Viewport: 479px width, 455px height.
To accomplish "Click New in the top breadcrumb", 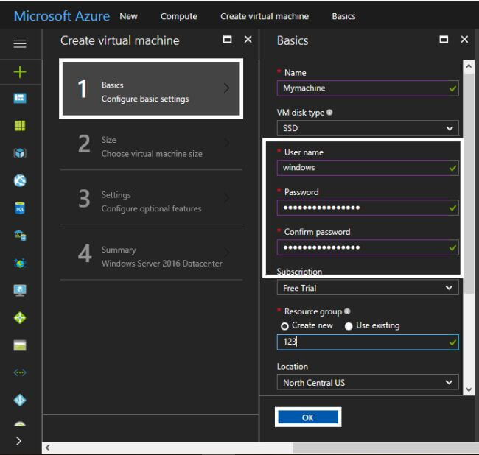I will 128,16.
